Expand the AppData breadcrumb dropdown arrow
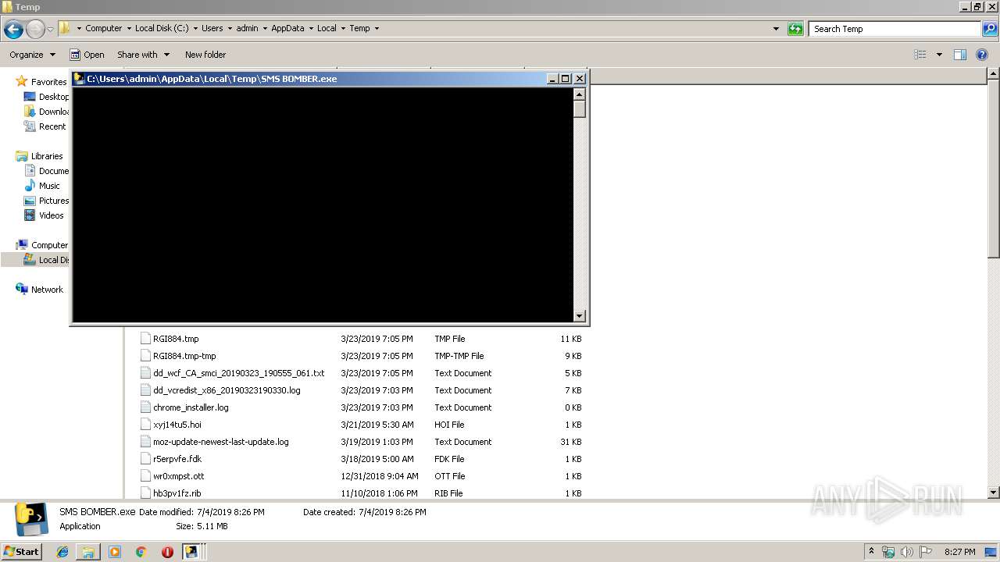 pos(310,28)
